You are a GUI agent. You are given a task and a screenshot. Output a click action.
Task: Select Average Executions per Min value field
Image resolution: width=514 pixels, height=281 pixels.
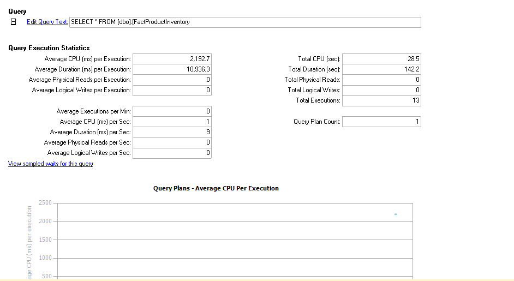[x=171, y=111]
